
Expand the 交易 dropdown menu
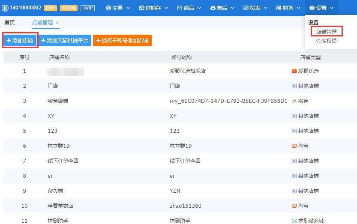118,8
